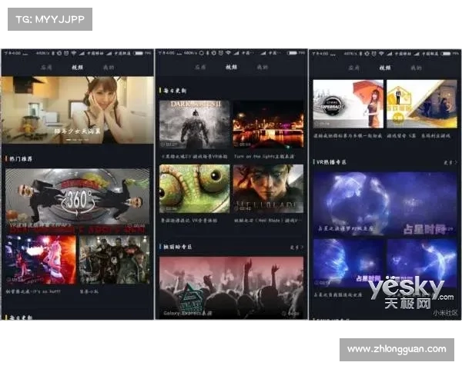Open the Dark Souls II video thumbnail

194,123
